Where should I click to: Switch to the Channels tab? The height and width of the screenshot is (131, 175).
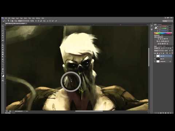pyautogui.click(x=160, y=46)
